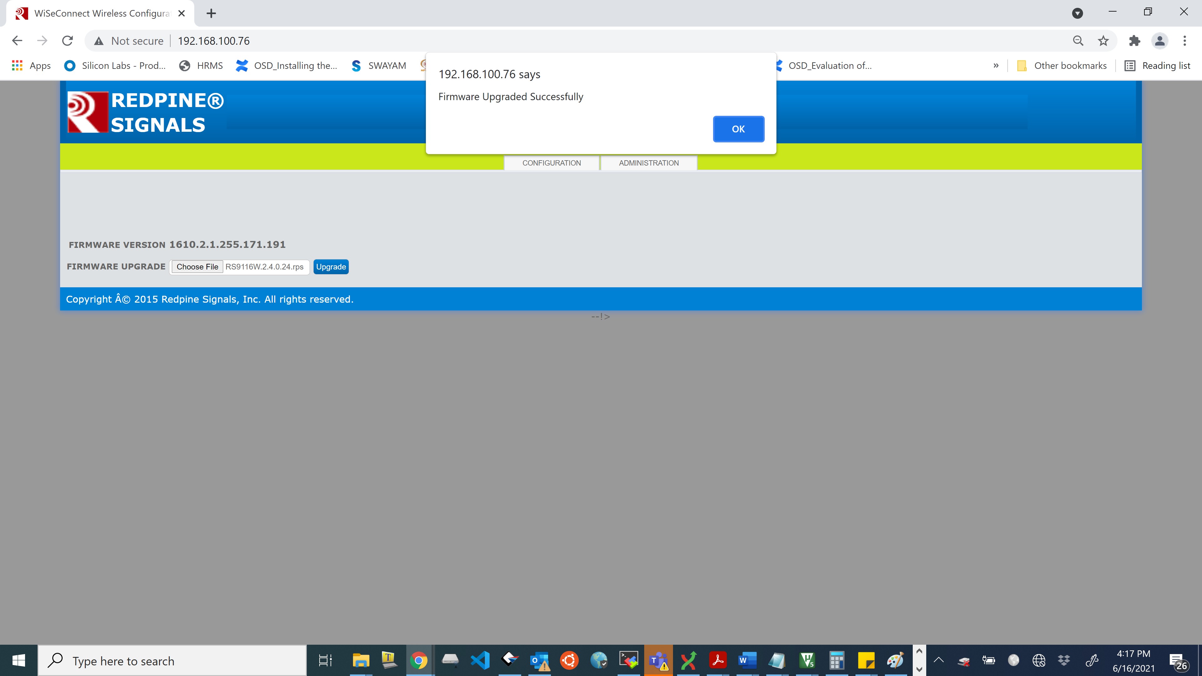Click the Chrome profile avatar icon
Screen dimensions: 1202x676
click(x=1159, y=41)
